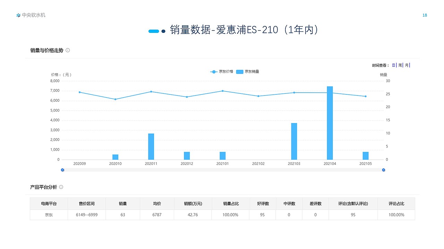444x249 pixels.
Task: Click the 8,000 price axis label
Action: coord(55,81)
